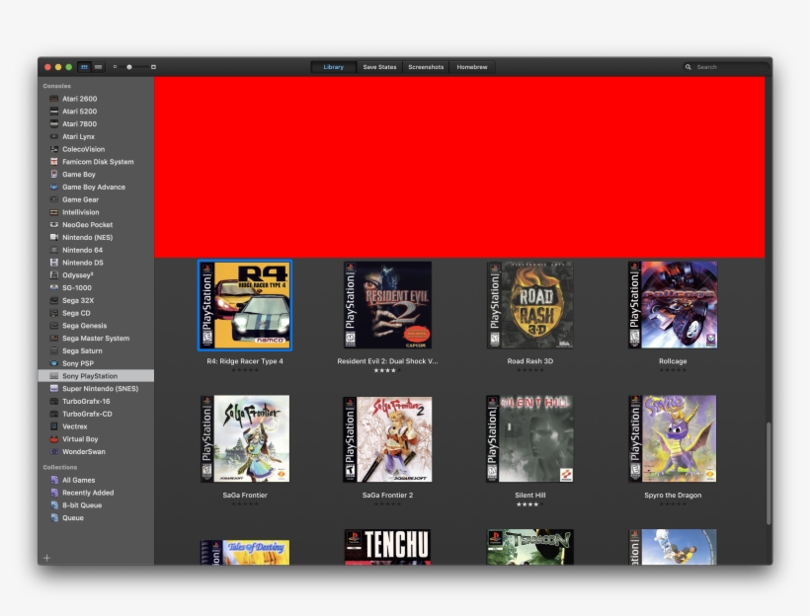
Task: Select the Spyro the Dragon cover
Action: coord(673,439)
